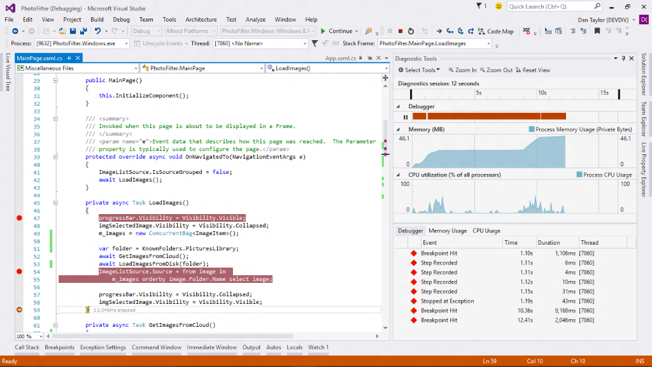Screen dimensions: 652x367
Task: Restart the debugging session
Action: coord(411,31)
